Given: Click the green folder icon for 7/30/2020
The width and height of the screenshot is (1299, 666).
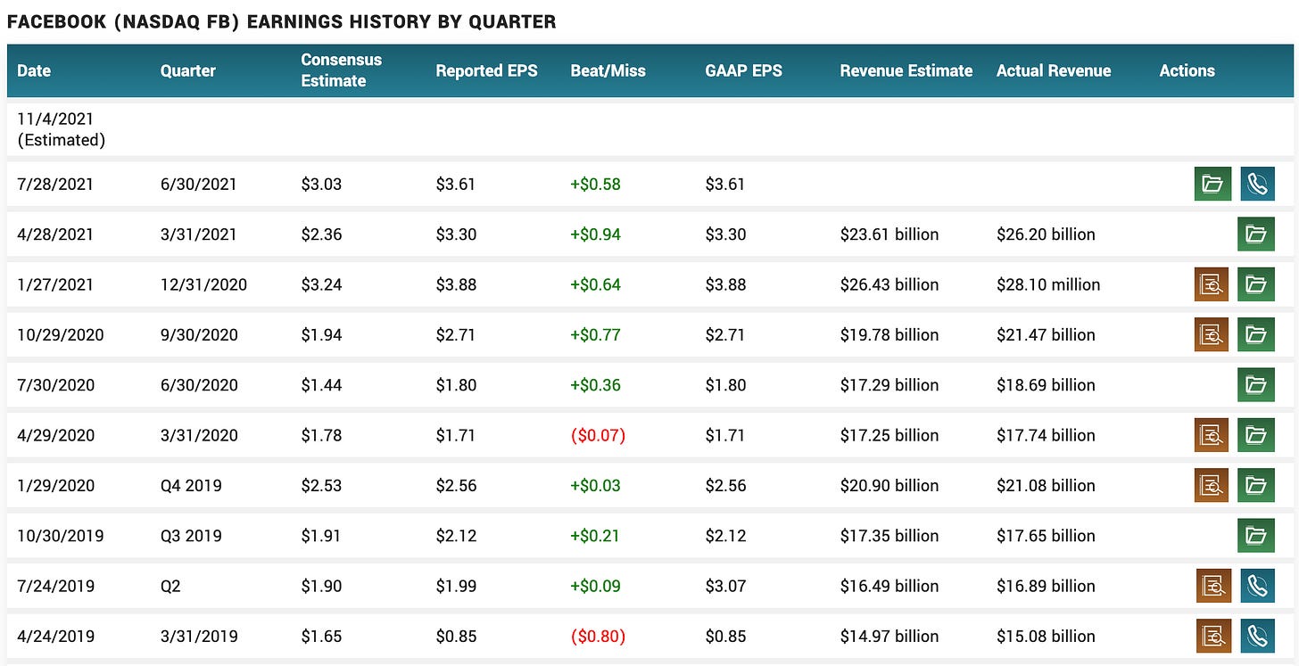Looking at the screenshot, I should click(1255, 385).
